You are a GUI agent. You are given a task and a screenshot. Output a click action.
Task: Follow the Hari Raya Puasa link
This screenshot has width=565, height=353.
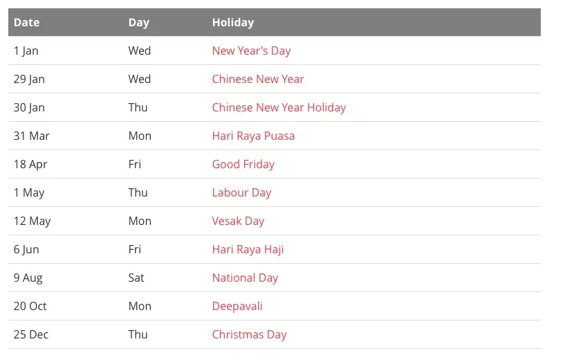(253, 136)
